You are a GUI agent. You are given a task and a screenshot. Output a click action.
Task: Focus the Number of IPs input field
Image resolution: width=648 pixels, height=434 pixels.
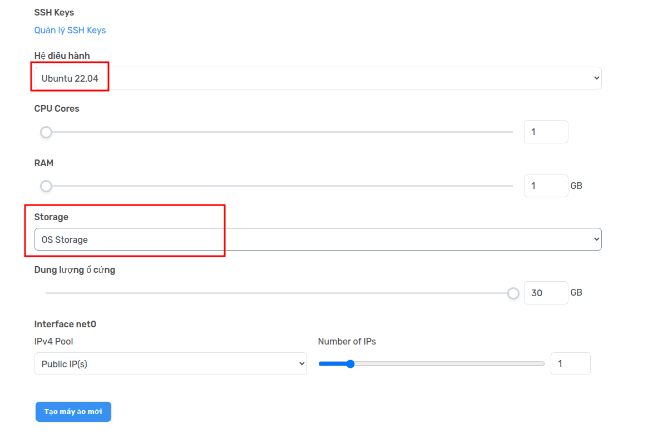[570, 364]
